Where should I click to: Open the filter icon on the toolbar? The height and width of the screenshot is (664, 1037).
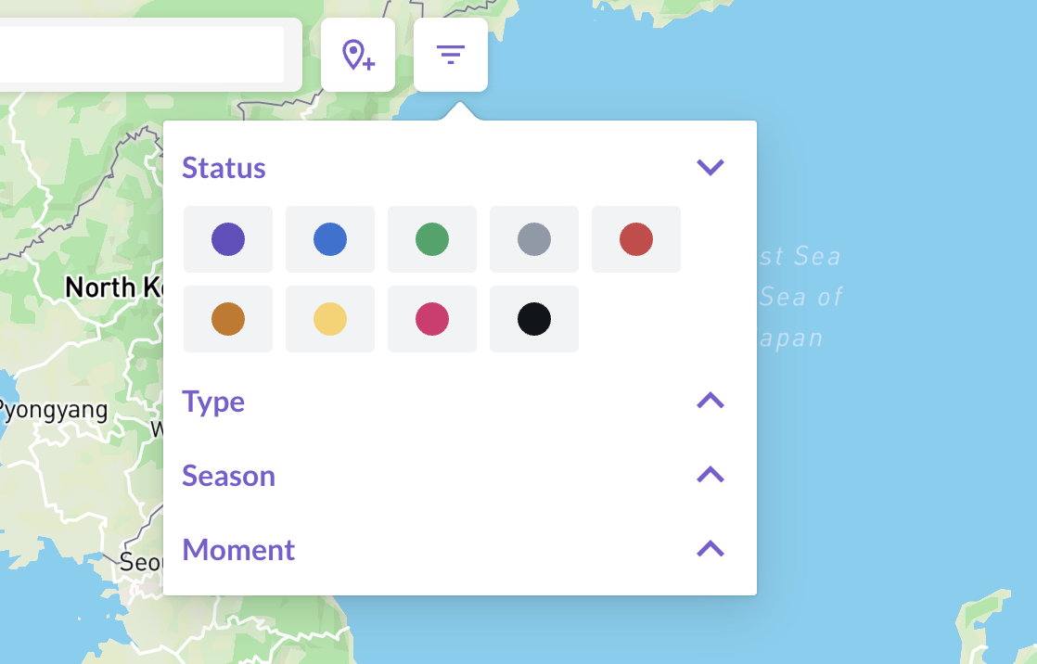[x=451, y=55]
